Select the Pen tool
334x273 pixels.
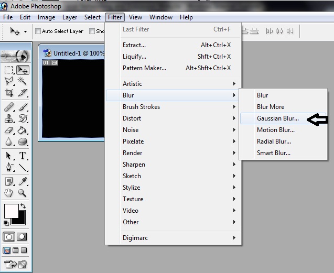[x=9, y=167]
